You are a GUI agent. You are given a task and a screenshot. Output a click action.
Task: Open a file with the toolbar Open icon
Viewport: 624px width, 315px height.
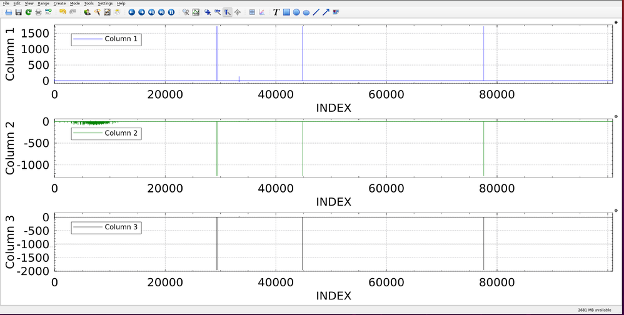(8, 12)
